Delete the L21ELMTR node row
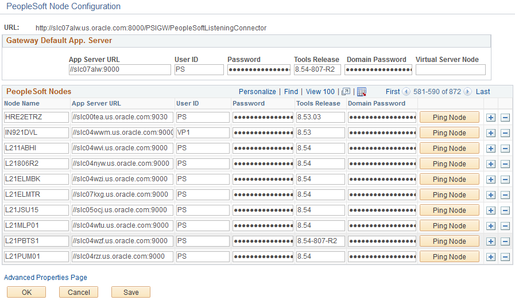This screenshot has height=300, width=515. click(x=505, y=194)
